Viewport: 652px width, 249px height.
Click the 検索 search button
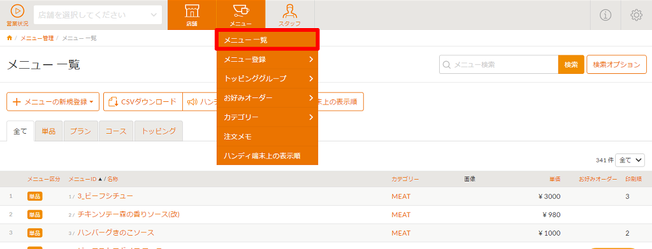click(x=571, y=65)
